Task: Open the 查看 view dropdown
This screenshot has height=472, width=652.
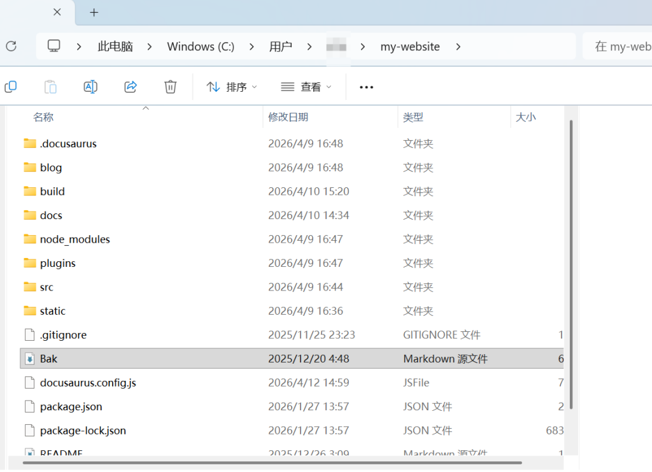Action: coord(306,87)
